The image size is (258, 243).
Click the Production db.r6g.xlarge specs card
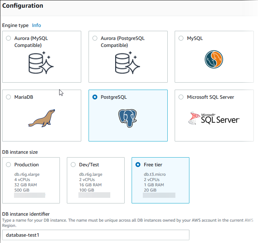31,182
